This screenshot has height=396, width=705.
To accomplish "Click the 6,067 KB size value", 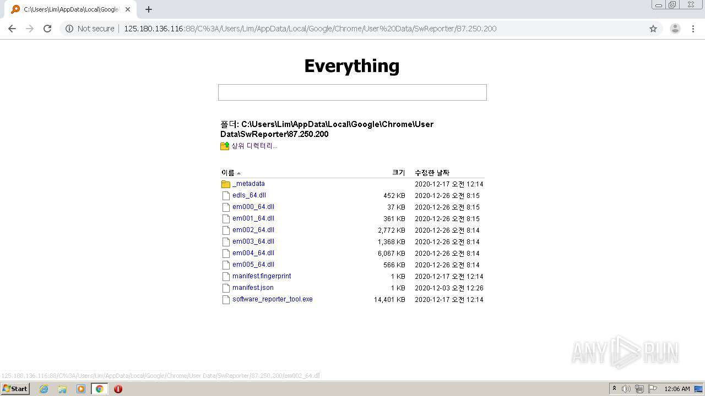I will pyautogui.click(x=392, y=254).
